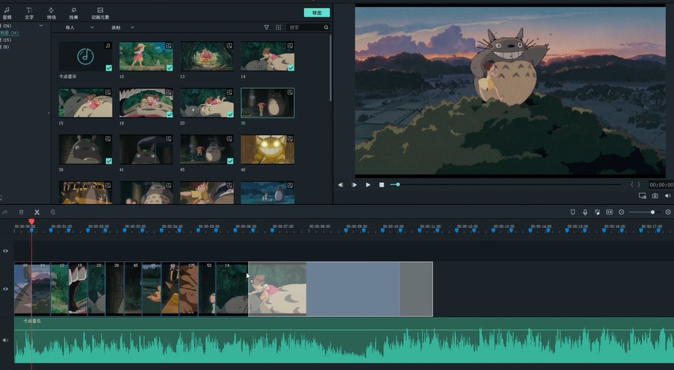Split clip with scissors icon
This screenshot has width=674, height=370.
[x=37, y=212]
